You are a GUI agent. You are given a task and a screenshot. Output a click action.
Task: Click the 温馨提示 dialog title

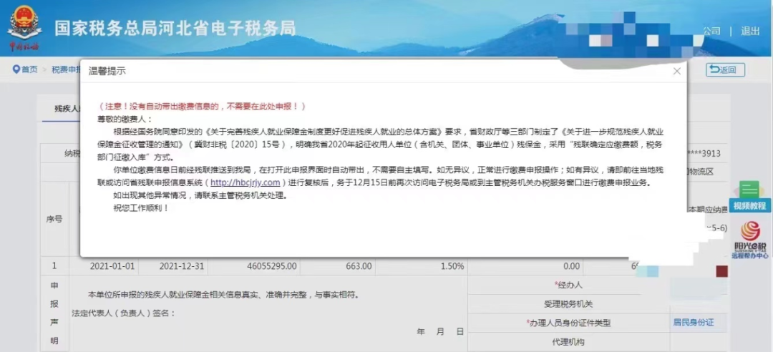(107, 72)
